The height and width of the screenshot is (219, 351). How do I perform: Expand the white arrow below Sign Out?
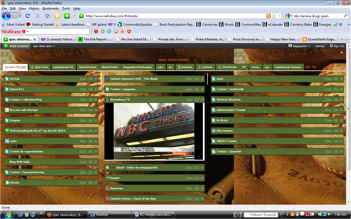point(342,52)
